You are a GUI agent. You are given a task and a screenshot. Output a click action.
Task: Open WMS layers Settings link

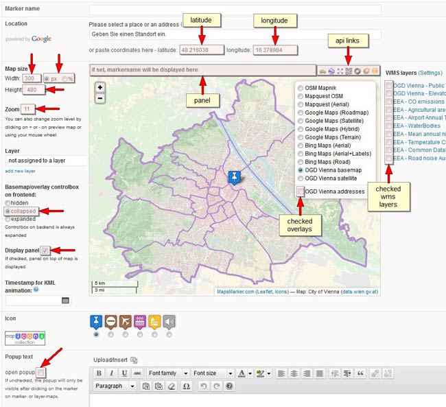pos(430,72)
